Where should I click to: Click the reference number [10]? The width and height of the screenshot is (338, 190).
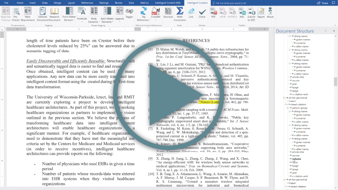(x=151, y=174)
